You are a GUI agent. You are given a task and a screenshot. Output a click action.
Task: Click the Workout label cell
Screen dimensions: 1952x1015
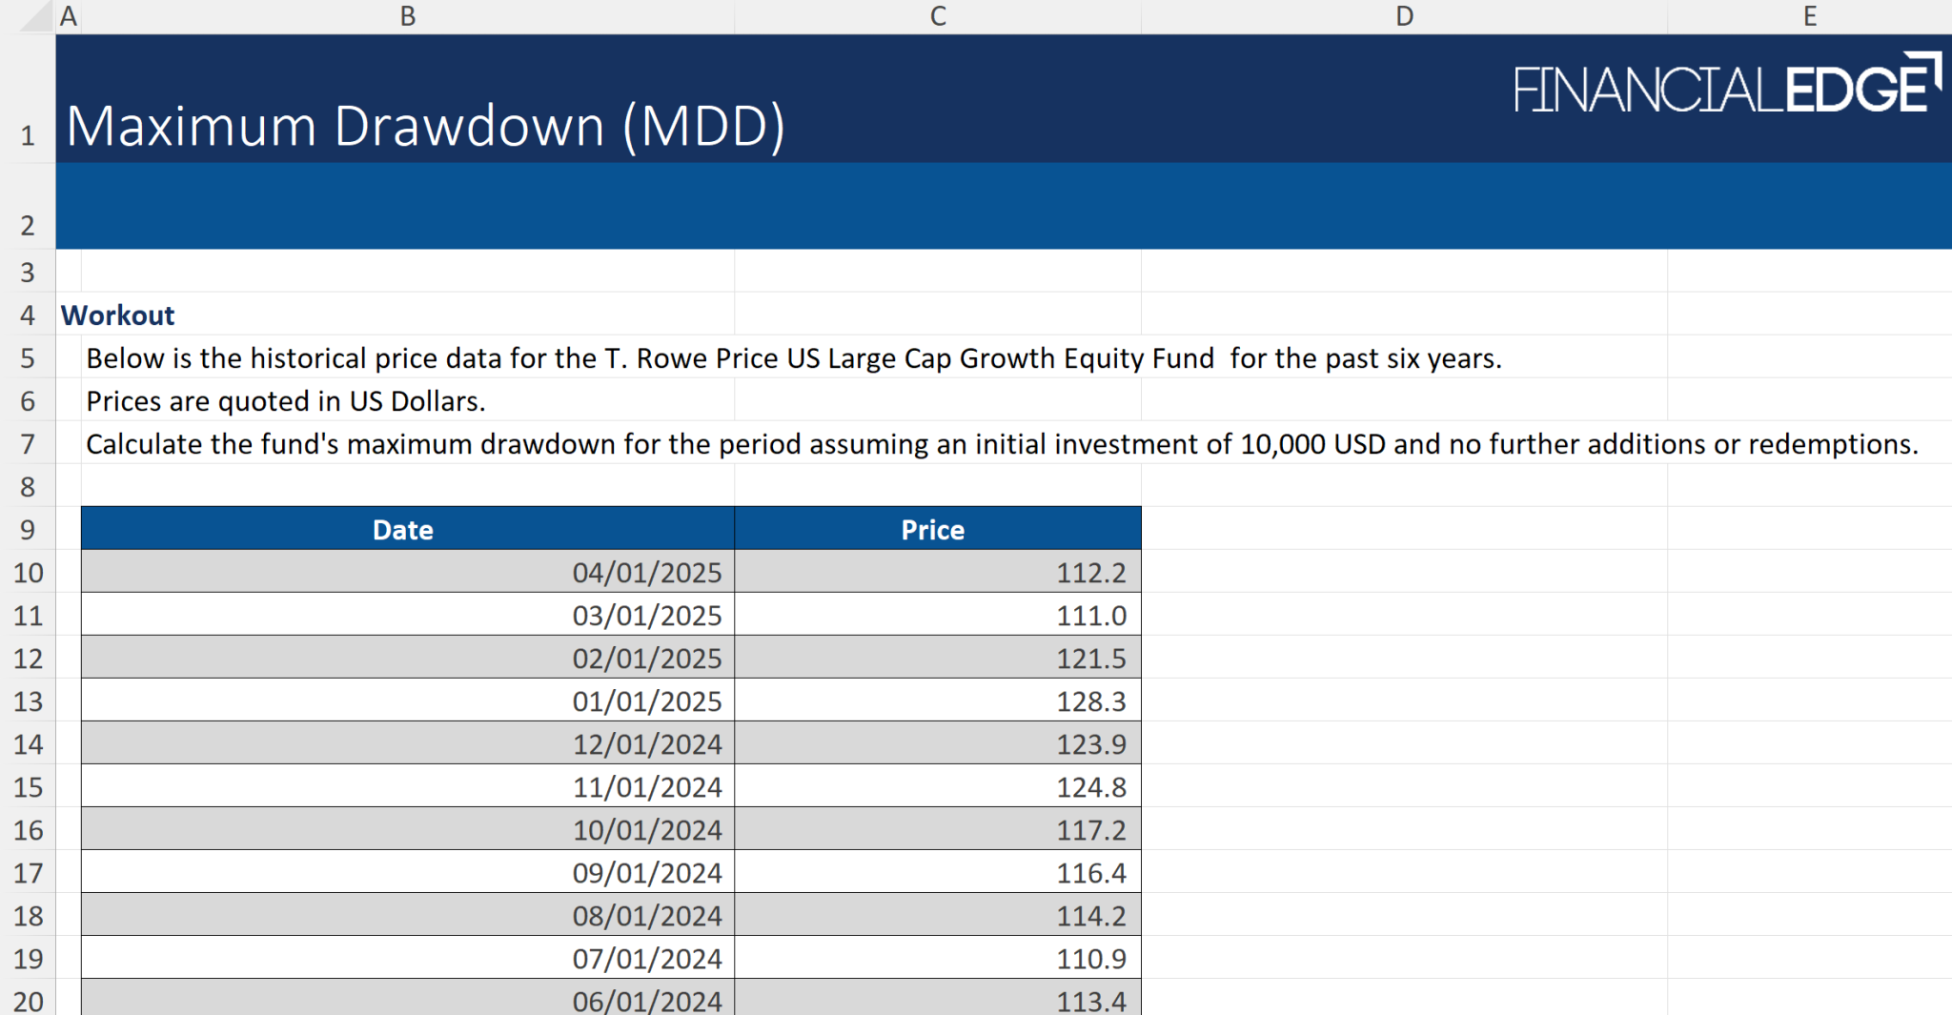[x=118, y=315]
